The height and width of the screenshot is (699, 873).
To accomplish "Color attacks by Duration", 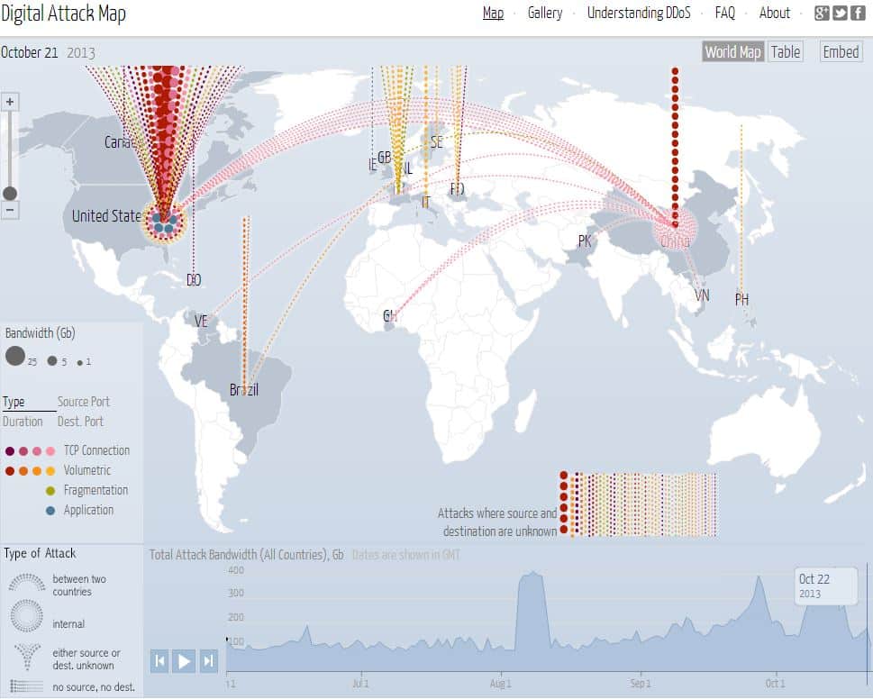I will [23, 422].
